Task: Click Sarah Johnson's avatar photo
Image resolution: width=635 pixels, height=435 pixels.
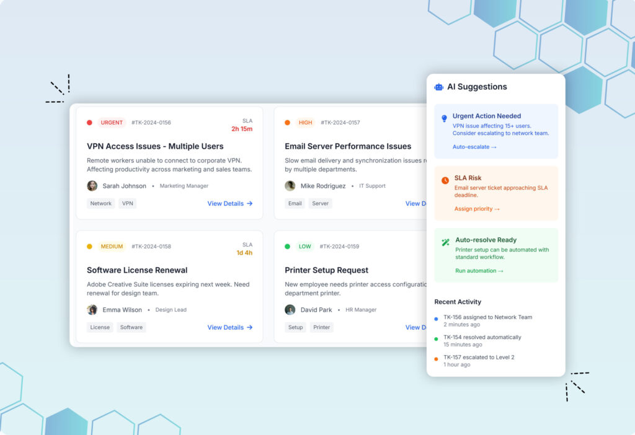Action: pyautogui.click(x=92, y=186)
